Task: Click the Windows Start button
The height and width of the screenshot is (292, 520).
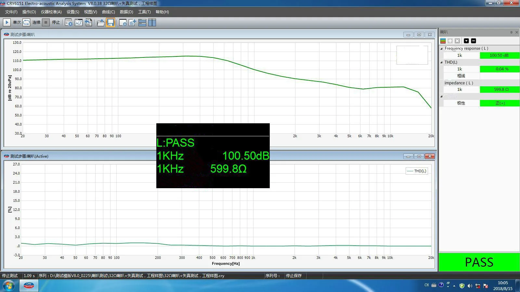Action: pos(9,286)
